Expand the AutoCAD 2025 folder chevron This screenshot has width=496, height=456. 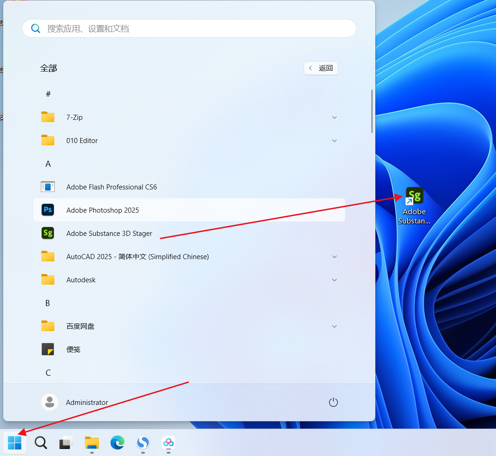334,256
